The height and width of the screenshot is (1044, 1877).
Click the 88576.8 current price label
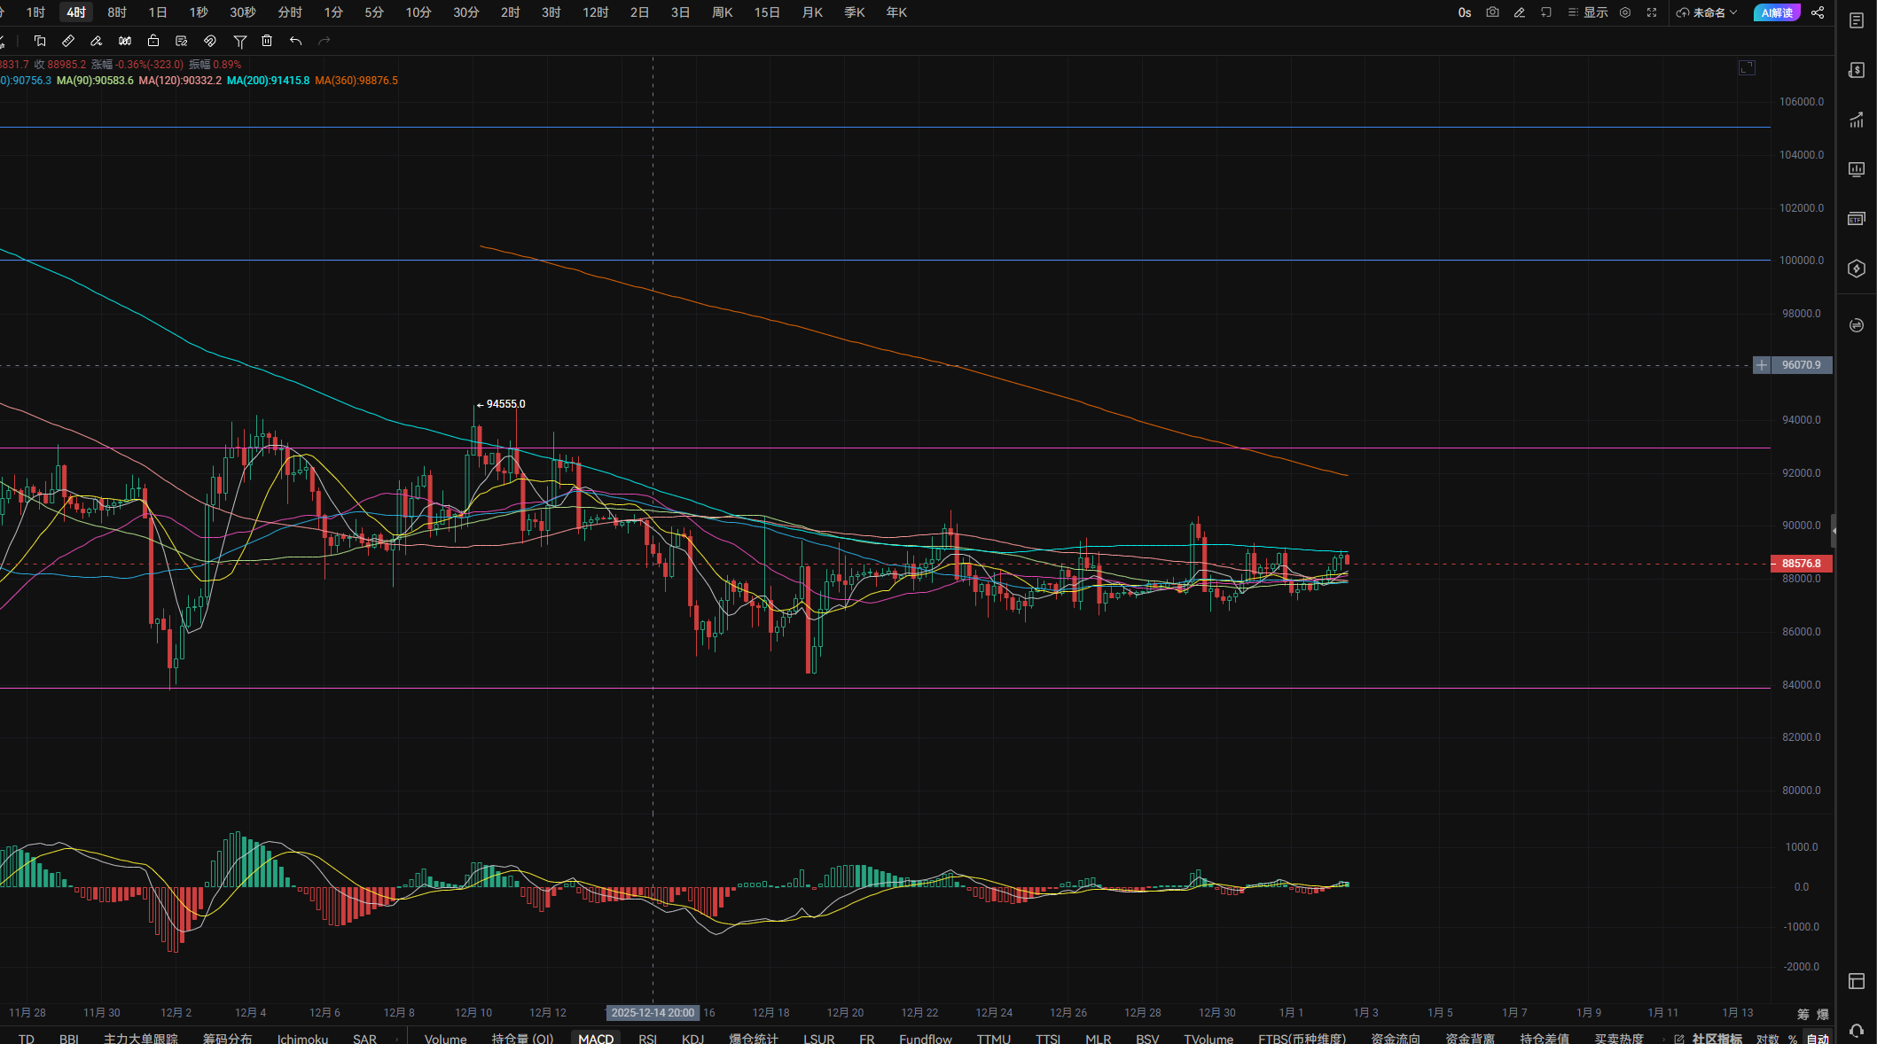[x=1801, y=564]
